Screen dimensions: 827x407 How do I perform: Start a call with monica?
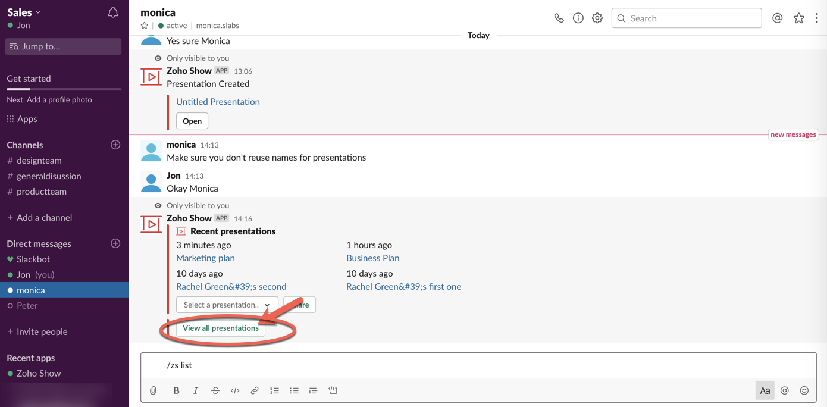pyautogui.click(x=559, y=18)
